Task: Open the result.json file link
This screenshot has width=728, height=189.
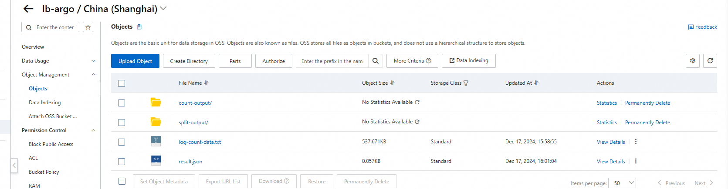Action: 190,162
